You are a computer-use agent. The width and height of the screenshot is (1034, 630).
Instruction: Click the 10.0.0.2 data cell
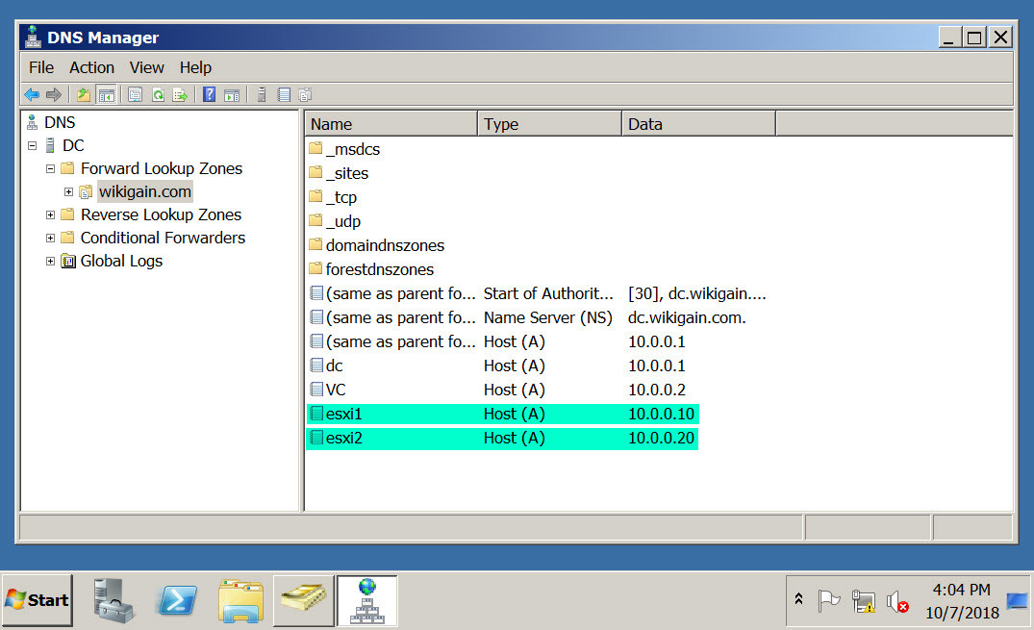click(657, 390)
